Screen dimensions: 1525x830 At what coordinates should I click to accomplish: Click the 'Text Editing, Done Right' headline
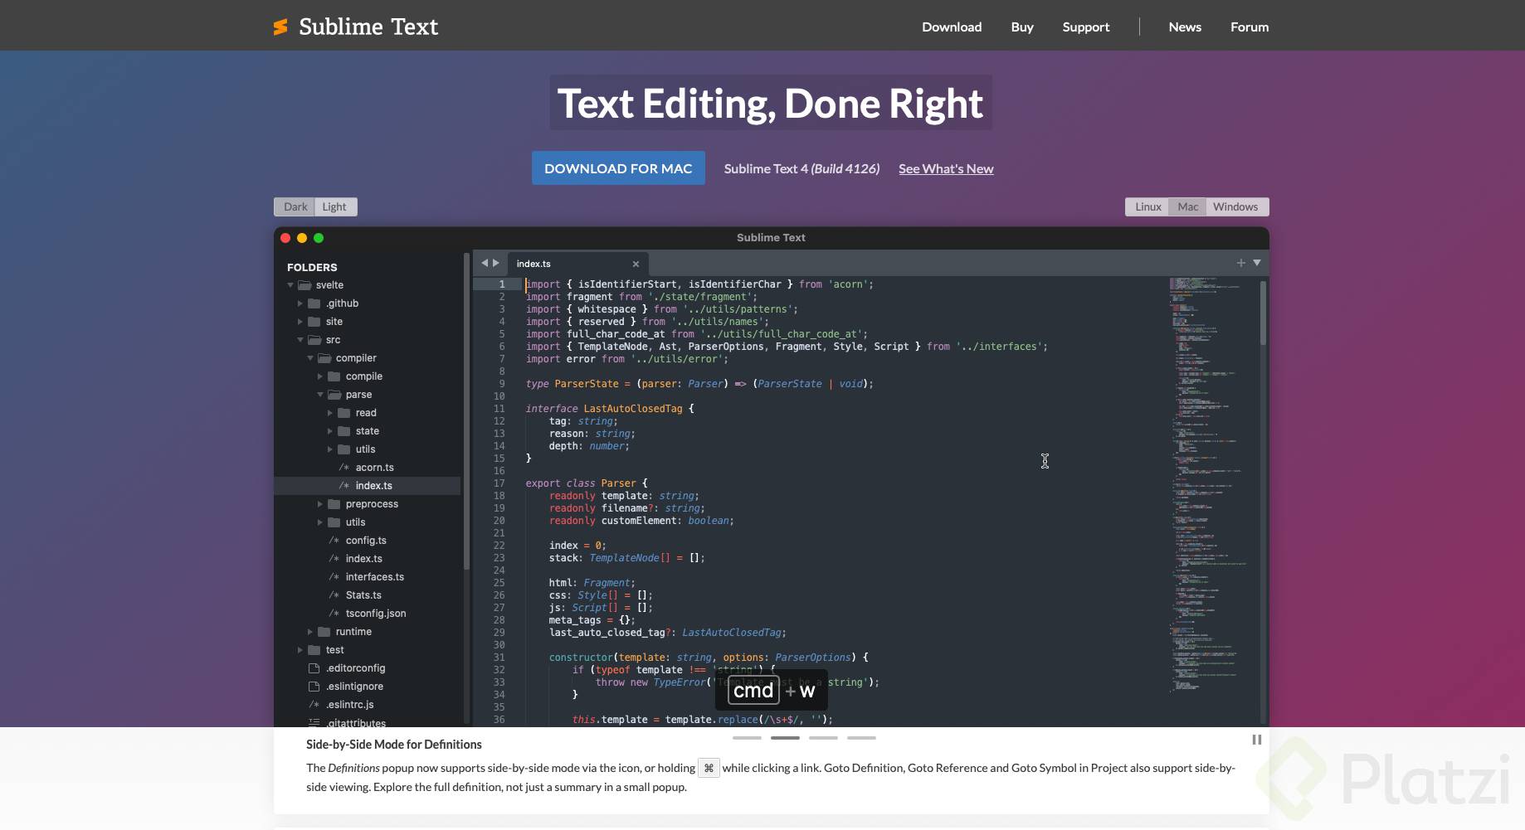tap(770, 103)
